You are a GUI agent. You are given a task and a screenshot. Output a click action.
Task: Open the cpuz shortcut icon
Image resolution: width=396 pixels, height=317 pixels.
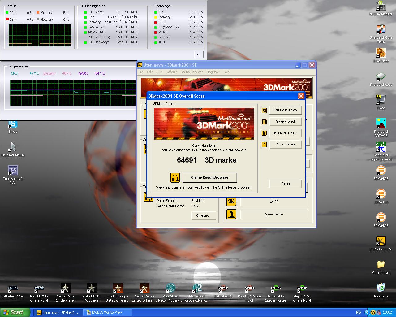click(x=381, y=77)
